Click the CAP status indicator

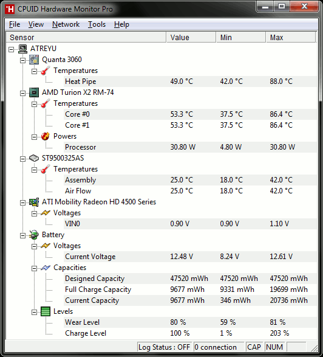254,347
